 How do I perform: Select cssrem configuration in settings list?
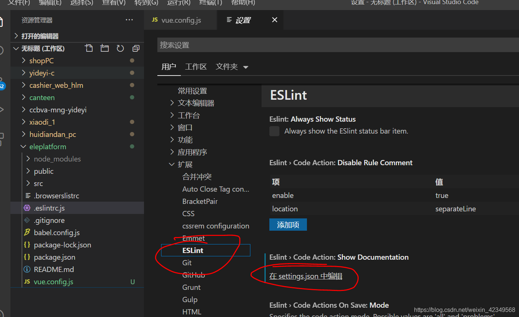(216, 226)
